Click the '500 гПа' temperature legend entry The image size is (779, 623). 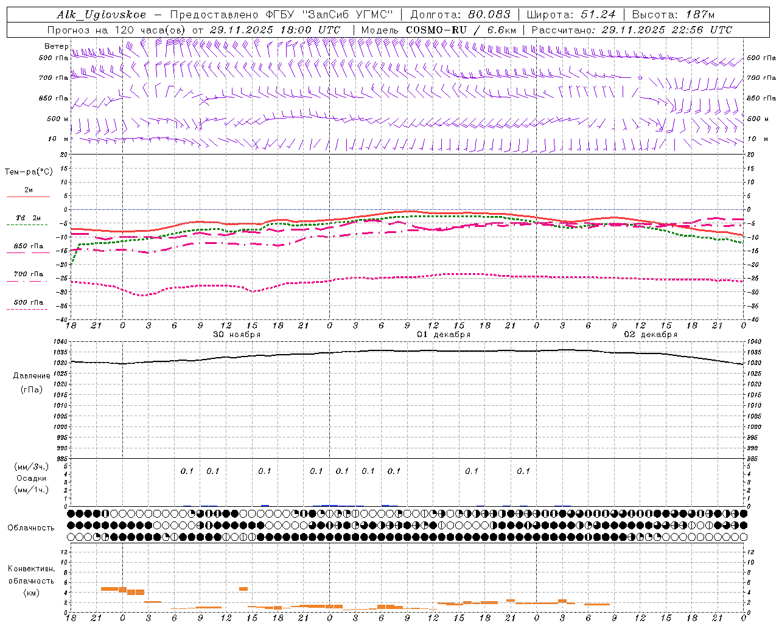pos(29,302)
